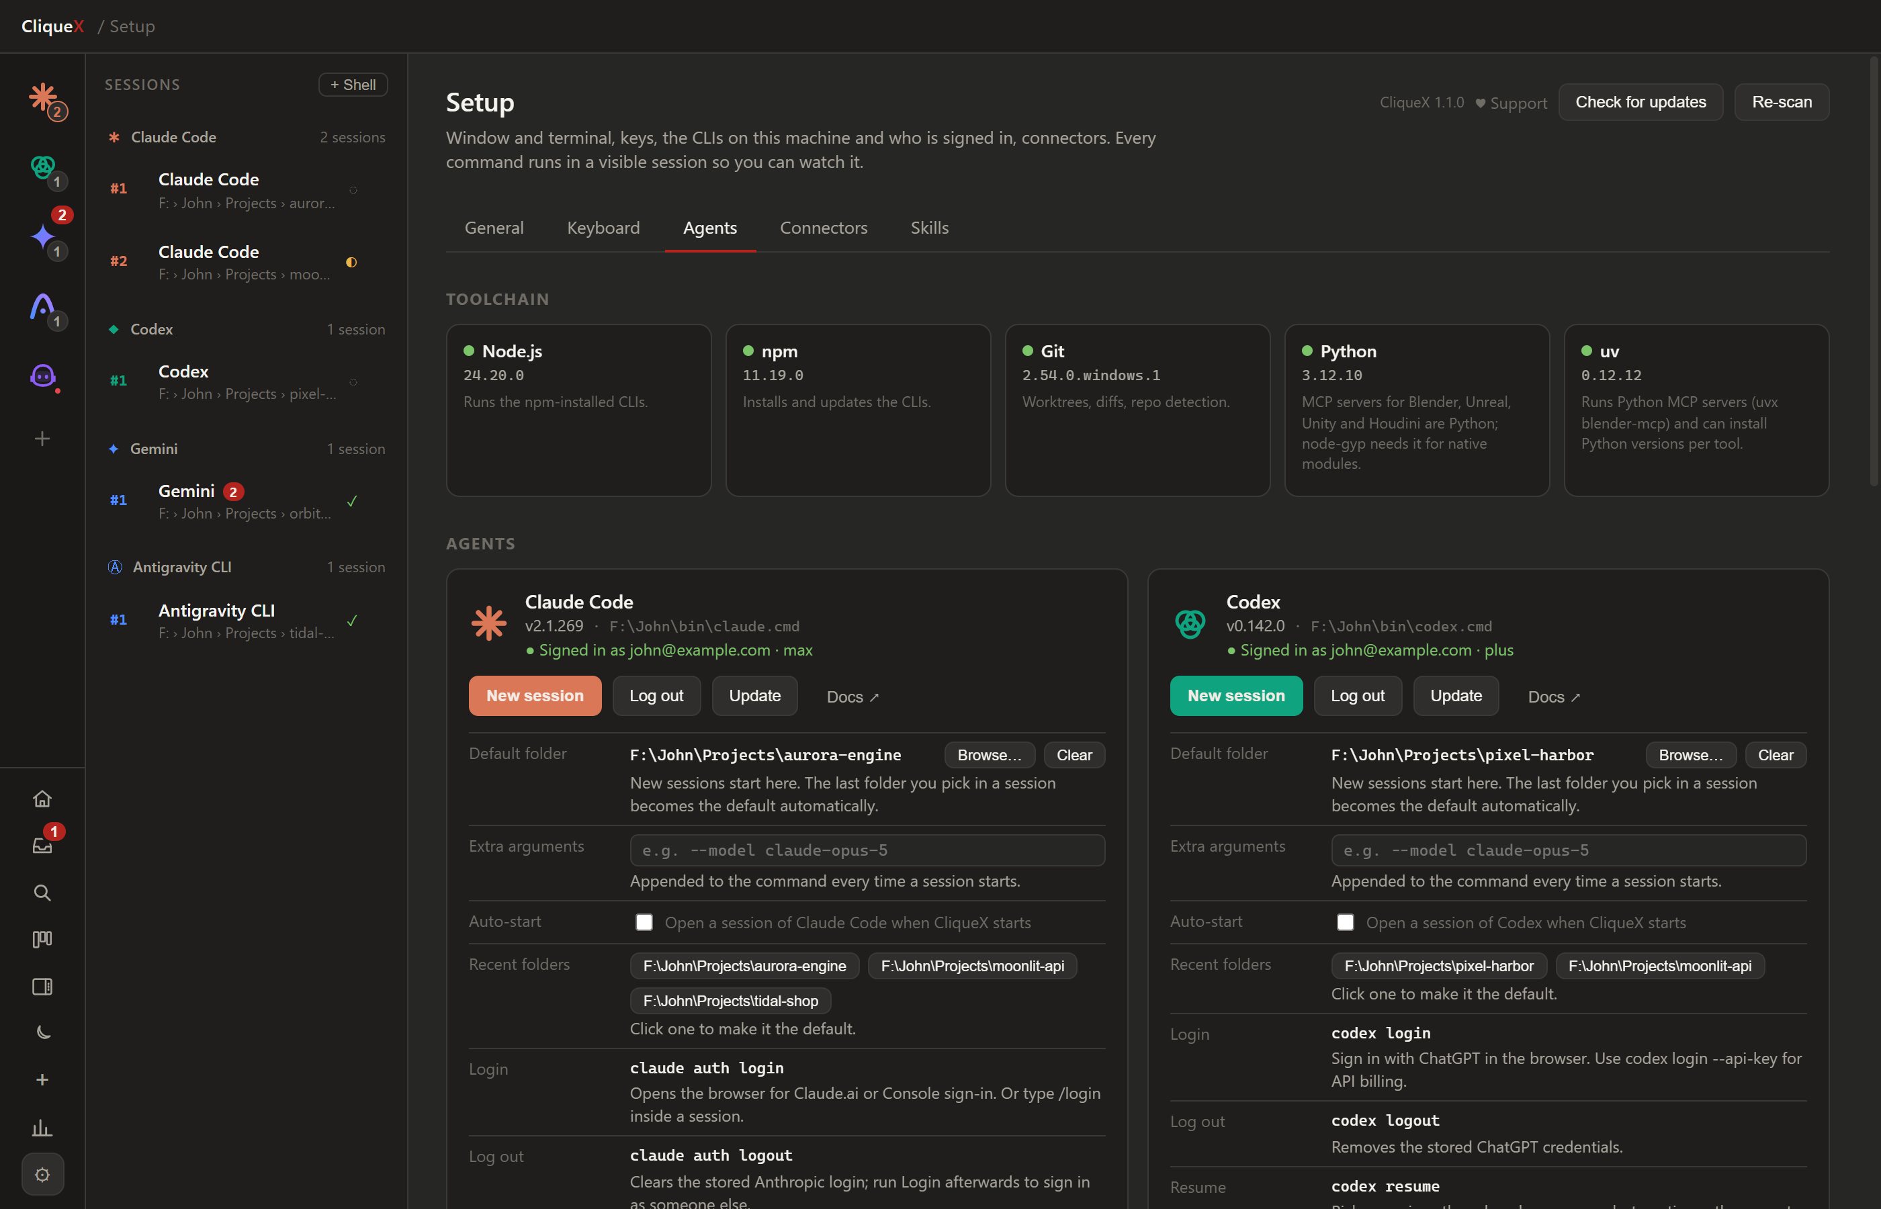Click the Codex knot logo in card

[1190, 624]
